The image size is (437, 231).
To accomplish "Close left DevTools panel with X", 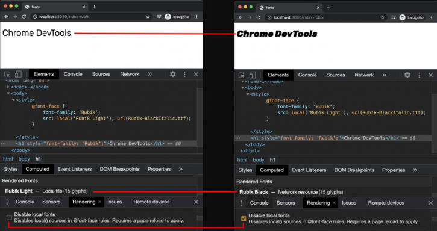I will pyautogui.click(x=196, y=74).
